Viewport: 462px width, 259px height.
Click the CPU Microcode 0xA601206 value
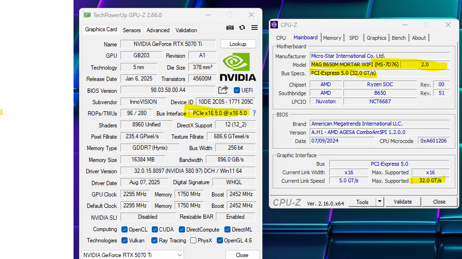point(434,141)
